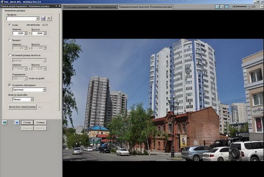
Task: Click the show-image icon beside the histogram icon
Action: (x=222, y=7)
